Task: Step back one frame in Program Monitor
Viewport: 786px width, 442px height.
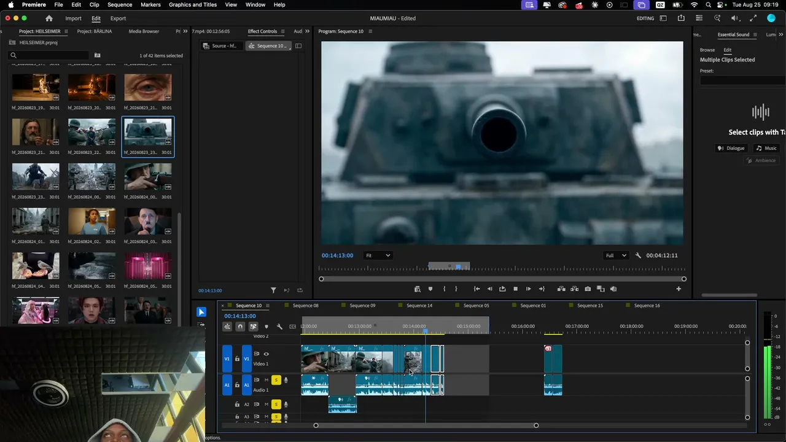Action: point(489,289)
